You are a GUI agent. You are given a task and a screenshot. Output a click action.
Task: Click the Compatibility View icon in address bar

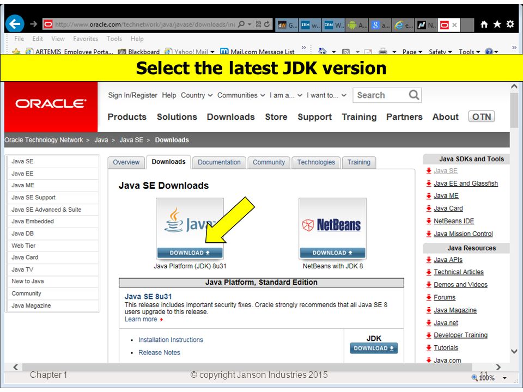point(258,24)
